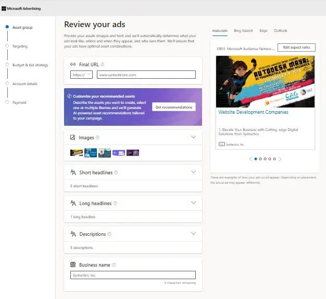Select the fifth preview carousel dot

[x=274, y=159]
